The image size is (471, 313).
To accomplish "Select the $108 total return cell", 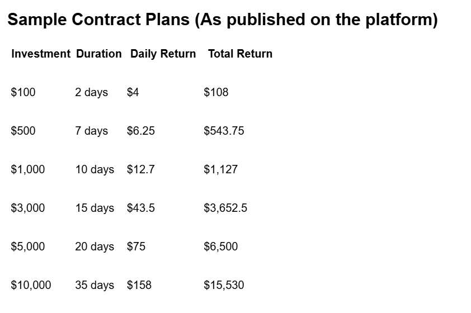I will [x=216, y=93].
